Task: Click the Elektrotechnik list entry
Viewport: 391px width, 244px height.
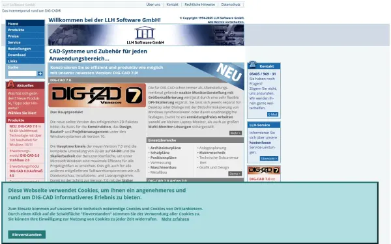Action: (212, 153)
